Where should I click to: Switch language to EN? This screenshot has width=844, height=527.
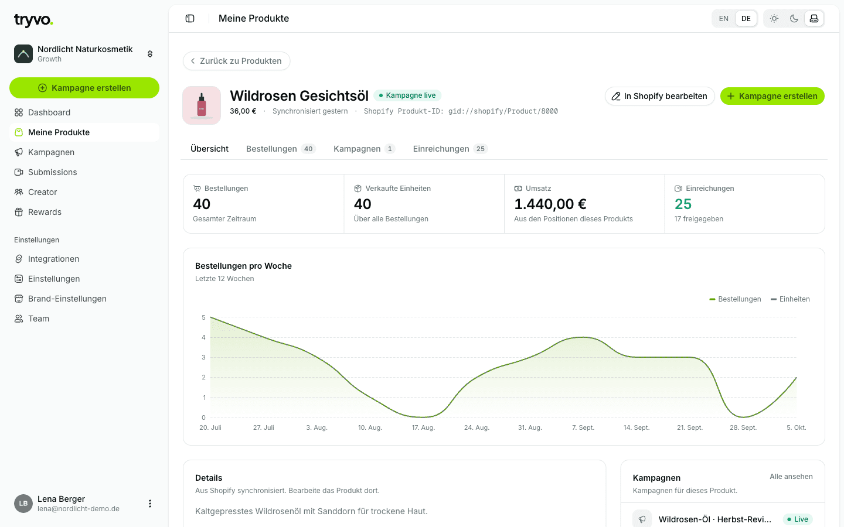(x=724, y=19)
